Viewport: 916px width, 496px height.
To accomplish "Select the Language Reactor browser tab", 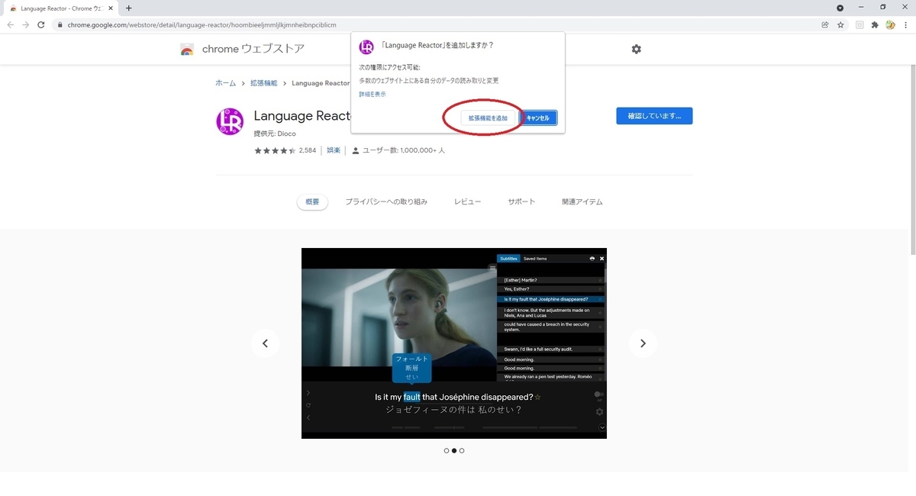I will [60, 8].
